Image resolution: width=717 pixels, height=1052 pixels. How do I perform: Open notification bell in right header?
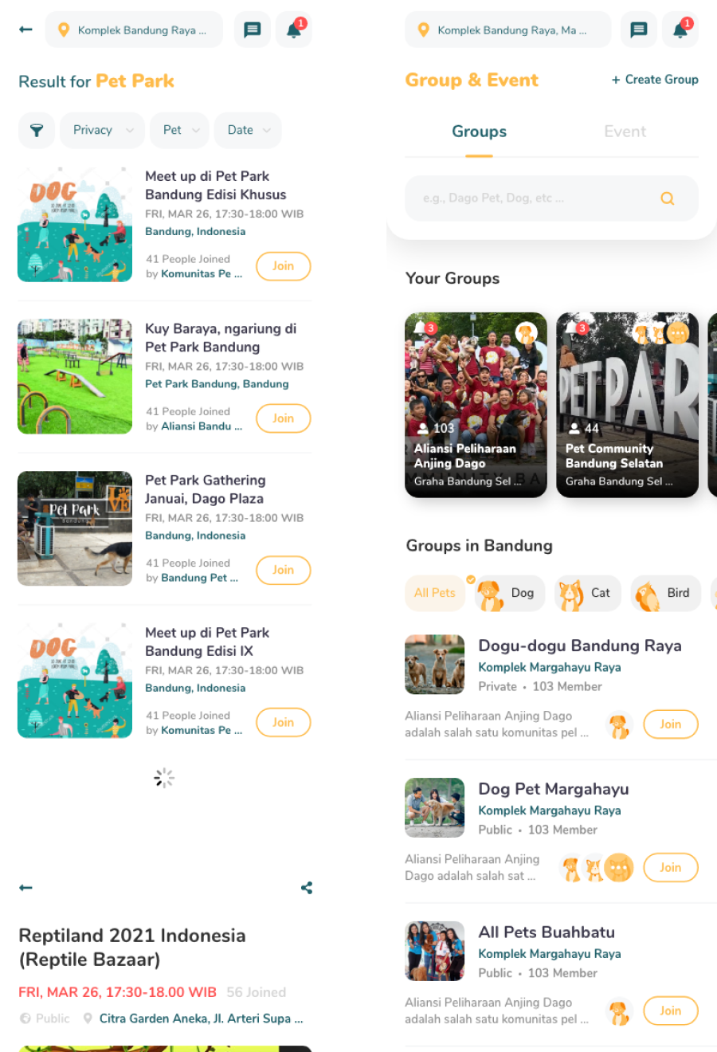coord(680,30)
